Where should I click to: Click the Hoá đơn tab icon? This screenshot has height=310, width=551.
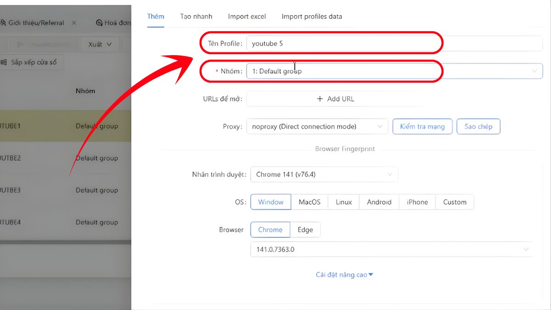click(99, 23)
